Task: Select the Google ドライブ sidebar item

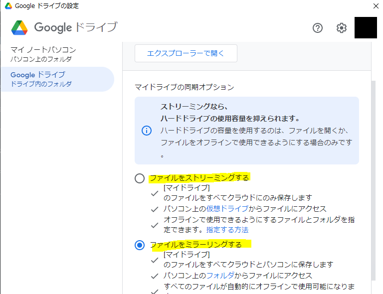Action: click(x=57, y=79)
